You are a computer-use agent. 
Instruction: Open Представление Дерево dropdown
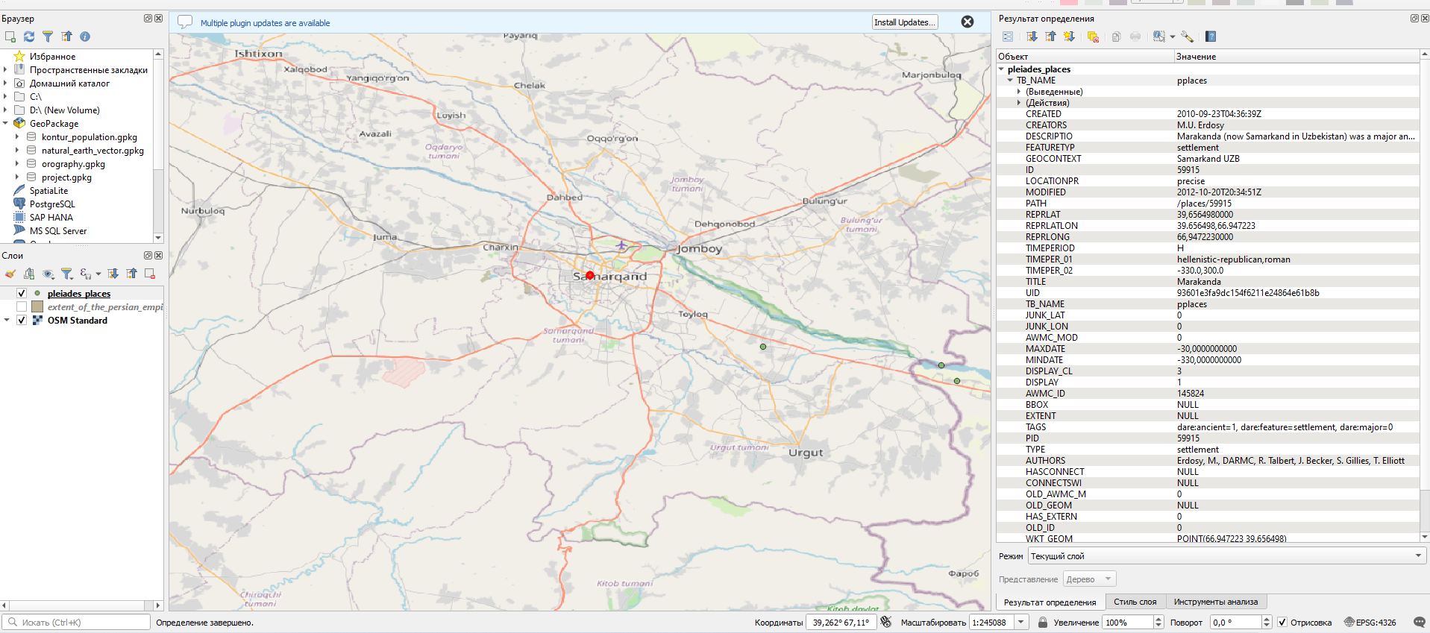click(1090, 579)
